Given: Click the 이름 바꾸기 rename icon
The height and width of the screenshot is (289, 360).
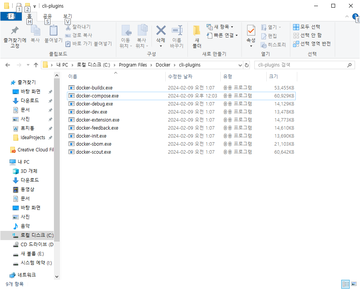Looking at the screenshot, I should 177,31.
